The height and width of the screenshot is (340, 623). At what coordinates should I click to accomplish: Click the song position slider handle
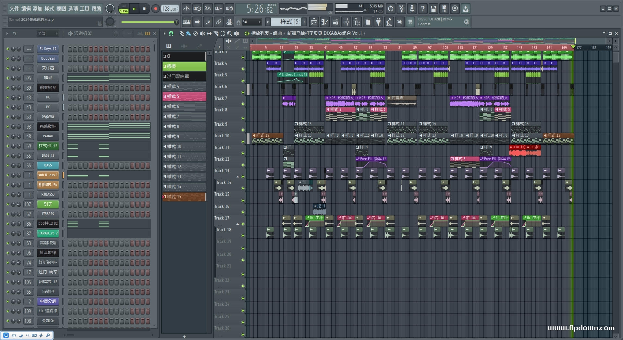tap(177, 22)
